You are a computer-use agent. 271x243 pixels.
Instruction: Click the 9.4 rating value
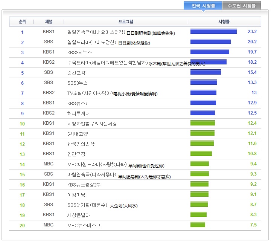pos(253,164)
